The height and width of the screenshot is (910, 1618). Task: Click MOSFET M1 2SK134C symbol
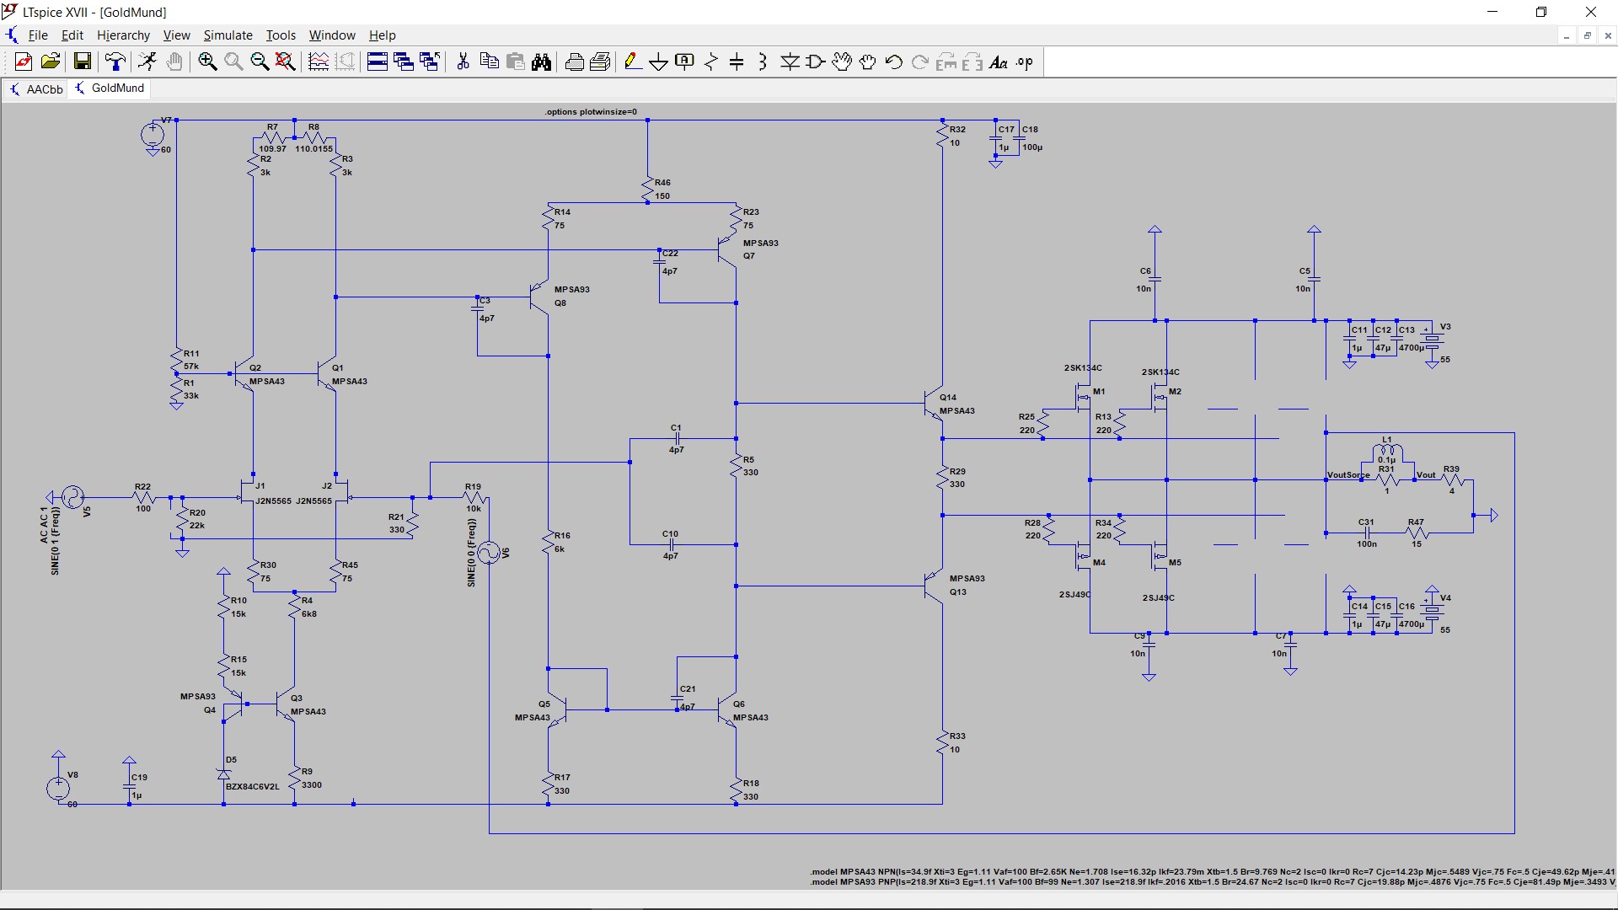[1082, 396]
